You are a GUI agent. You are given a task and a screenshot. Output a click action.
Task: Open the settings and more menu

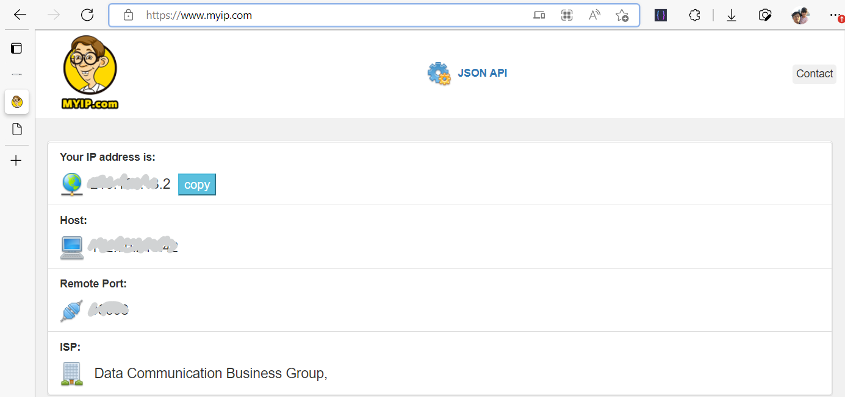(x=835, y=15)
